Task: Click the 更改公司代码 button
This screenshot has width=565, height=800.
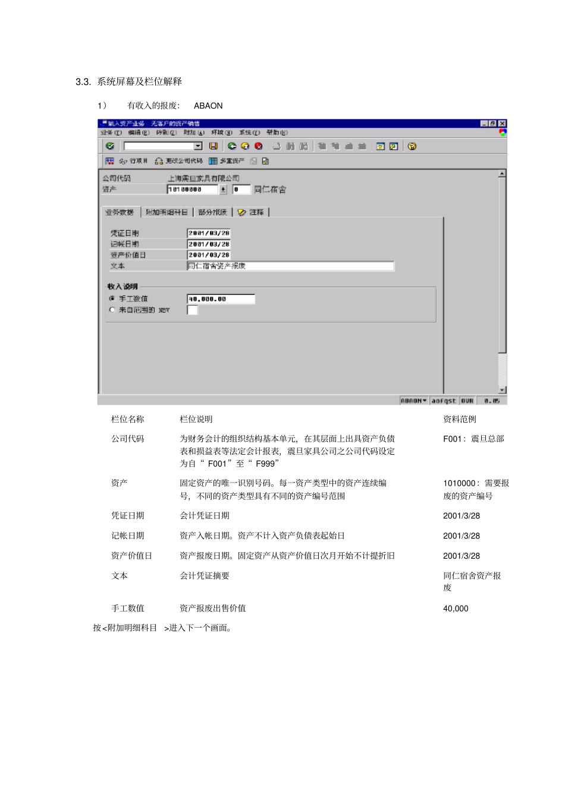Action: (179, 161)
